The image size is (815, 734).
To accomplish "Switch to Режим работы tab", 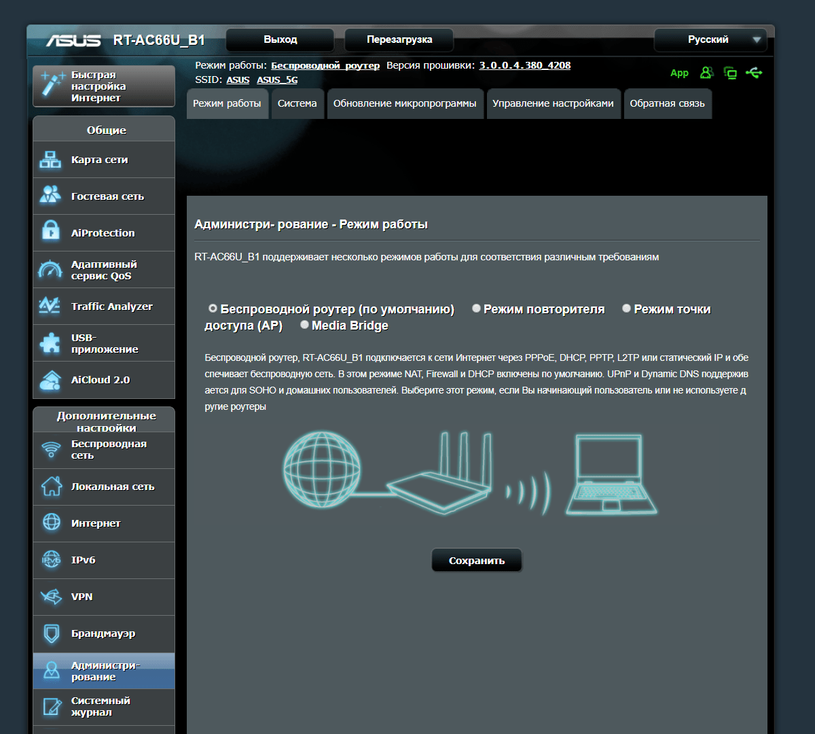I will tap(227, 103).
